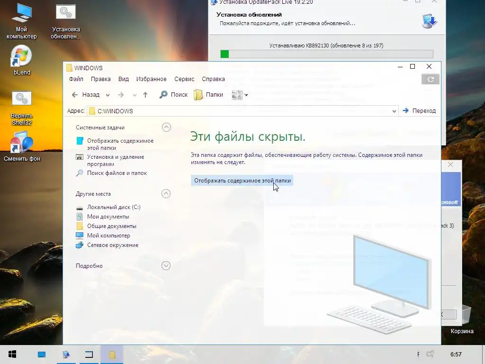Click the Системные задачи header text
485x364 pixels.
pos(100,127)
